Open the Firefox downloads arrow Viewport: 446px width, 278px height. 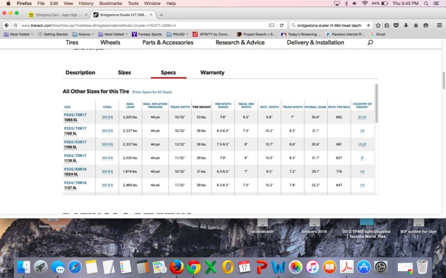pos(406,25)
